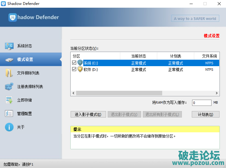Viewport: 226px width, 168px height.
Task: Click the shield icon of 系统 (C:)
Action: [x=80, y=63]
